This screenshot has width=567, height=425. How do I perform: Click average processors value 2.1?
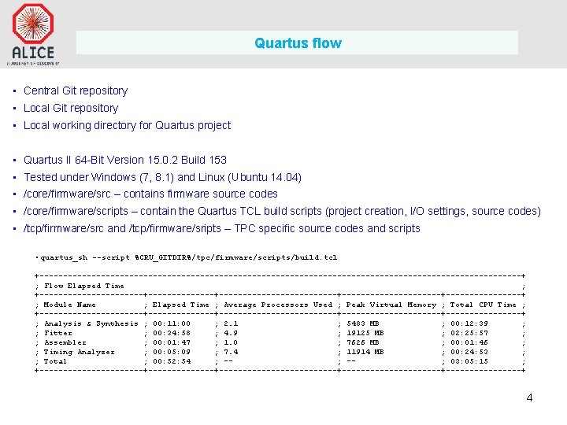pyautogui.click(x=231, y=323)
